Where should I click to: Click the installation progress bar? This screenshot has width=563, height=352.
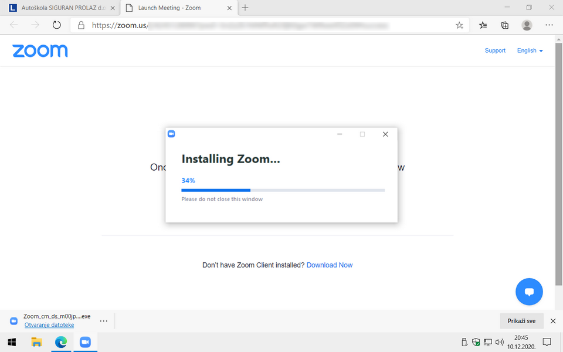point(283,190)
